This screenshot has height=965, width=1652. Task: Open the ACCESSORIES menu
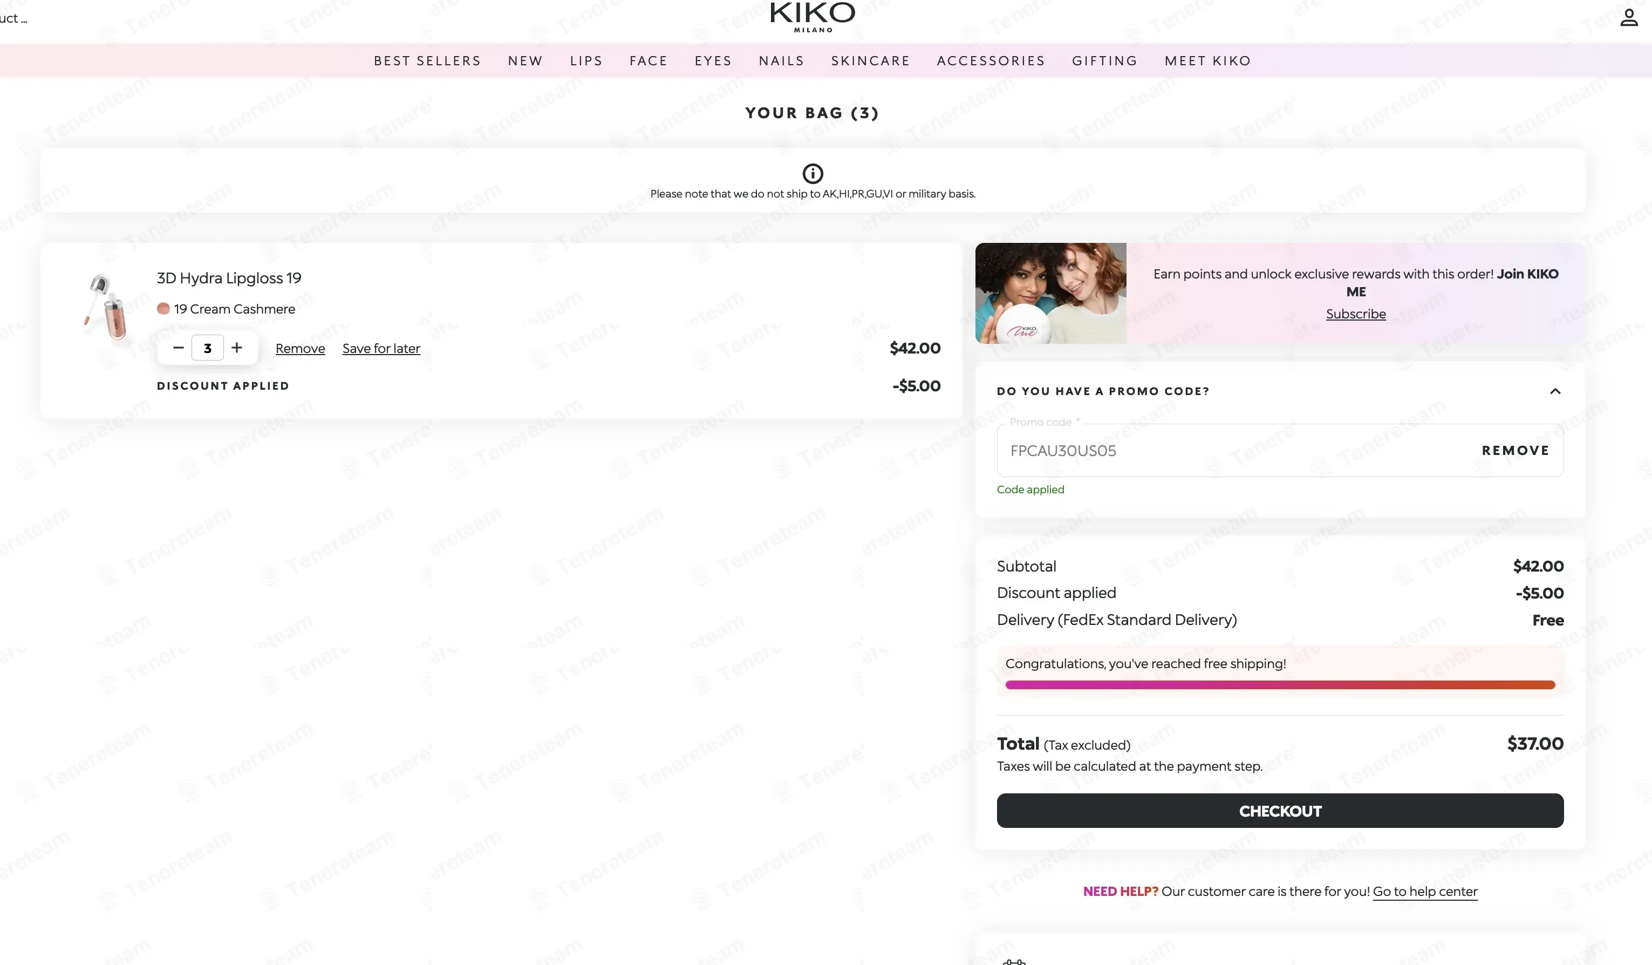pos(991,61)
